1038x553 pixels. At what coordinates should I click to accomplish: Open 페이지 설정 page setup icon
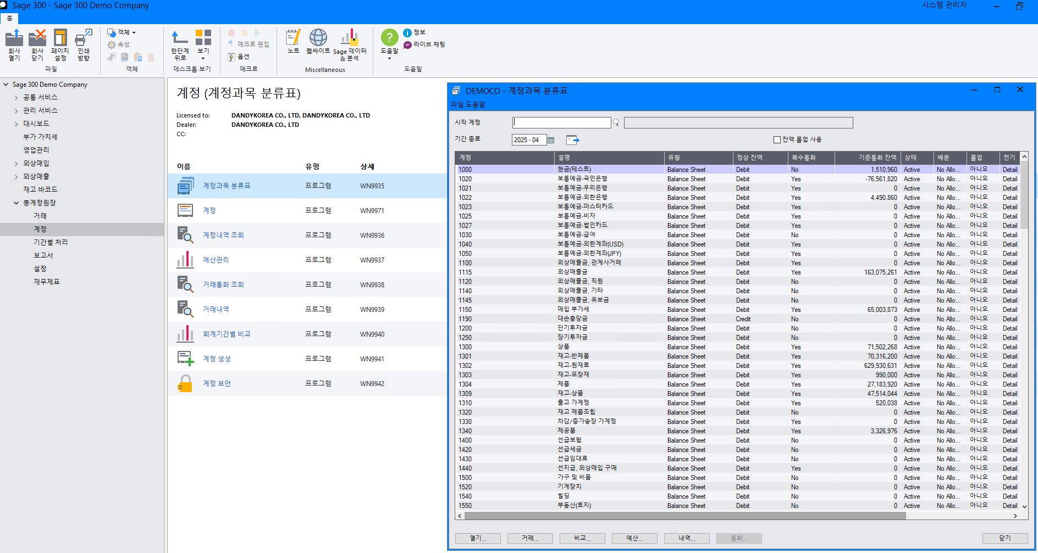(60, 38)
